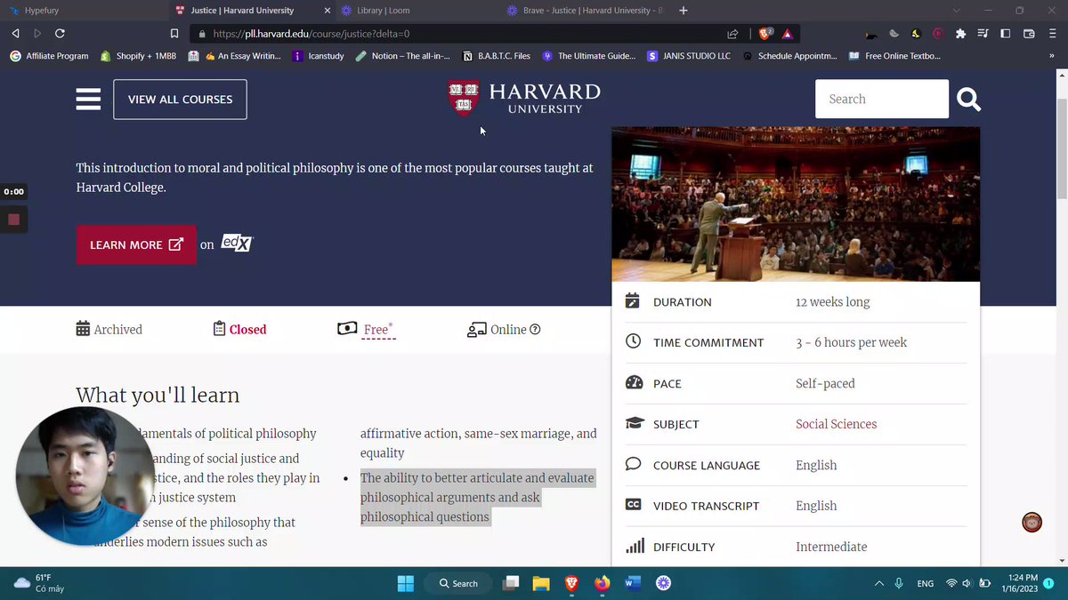This screenshot has width=1068, height=600.
Task: Open the Social Sciences subject link
Action: (836, 424)
